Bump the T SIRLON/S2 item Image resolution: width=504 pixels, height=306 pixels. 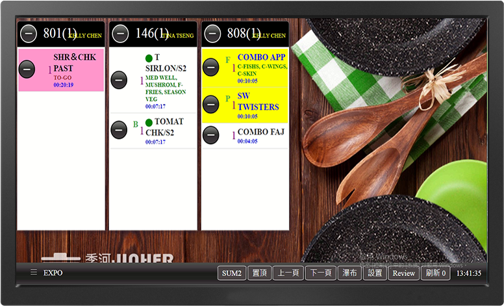pyautogui.click(x=119, y=80)
